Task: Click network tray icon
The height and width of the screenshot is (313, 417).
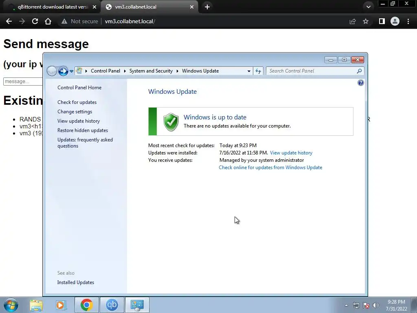Action: pyautogui.click(x=356, y=306)
